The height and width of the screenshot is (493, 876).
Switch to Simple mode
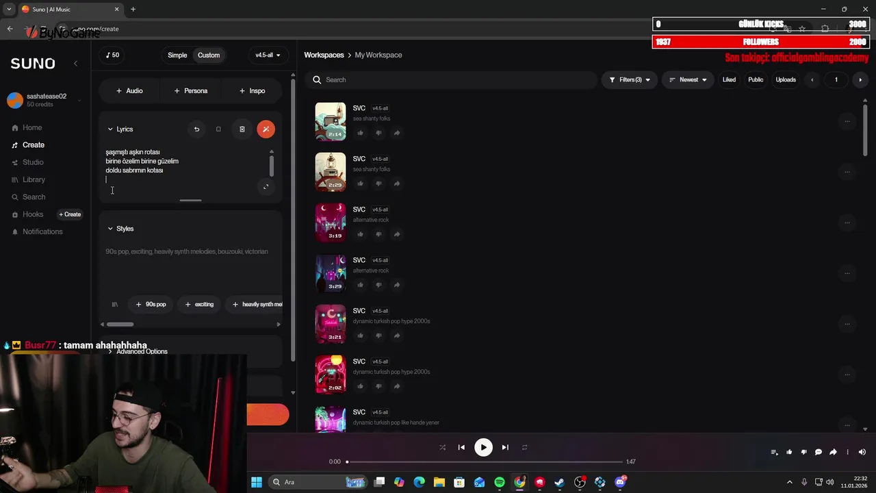pos(177,55)
